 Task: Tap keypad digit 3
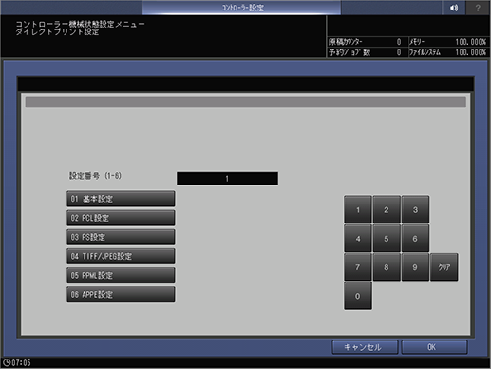point(415,210)
